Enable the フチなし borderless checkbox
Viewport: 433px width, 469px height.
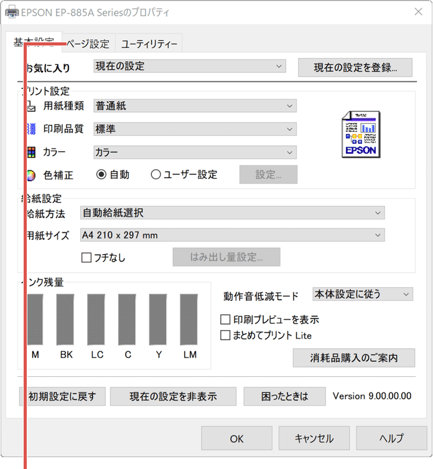click(86, 257)
